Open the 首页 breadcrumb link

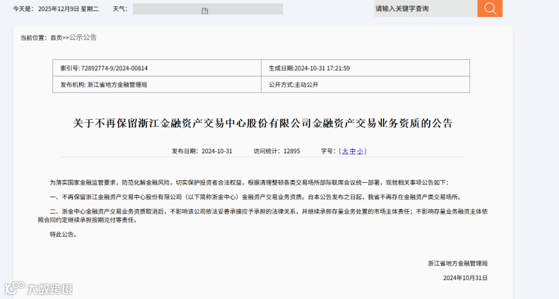(56, 38)
